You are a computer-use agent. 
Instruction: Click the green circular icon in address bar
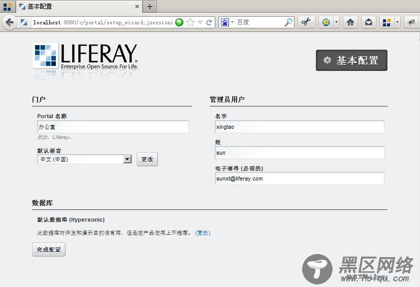179,22
